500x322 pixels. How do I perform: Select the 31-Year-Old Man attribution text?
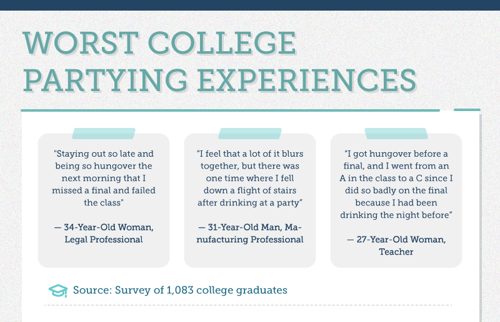pyautogui.click(x=250, y=233)
